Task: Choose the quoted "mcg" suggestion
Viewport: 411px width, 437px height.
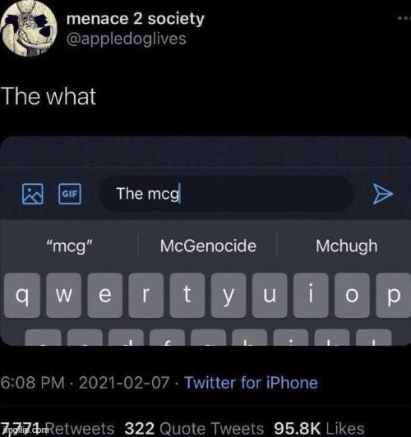Action: 69,246
